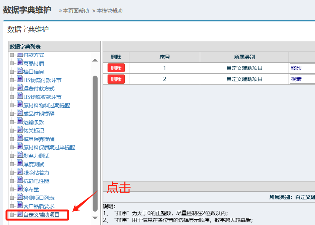Select 自定义辅助项目 in the dictionary list

coord(41,215)
